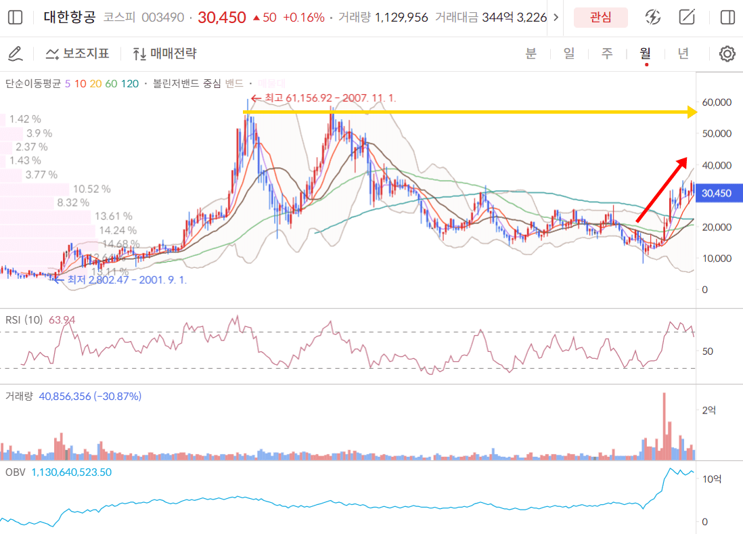The width and height of the screenshot is (743, 534).
Task: Open chart settings gear icon
Action: [727, 53]
